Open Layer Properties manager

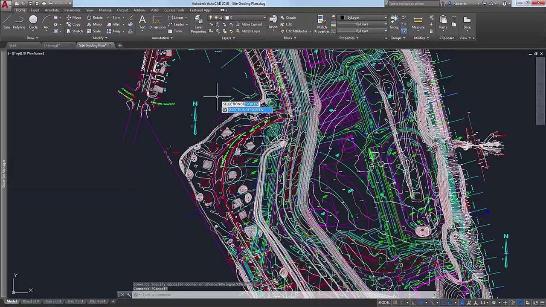pyautogui.click(x=198, y=23)
